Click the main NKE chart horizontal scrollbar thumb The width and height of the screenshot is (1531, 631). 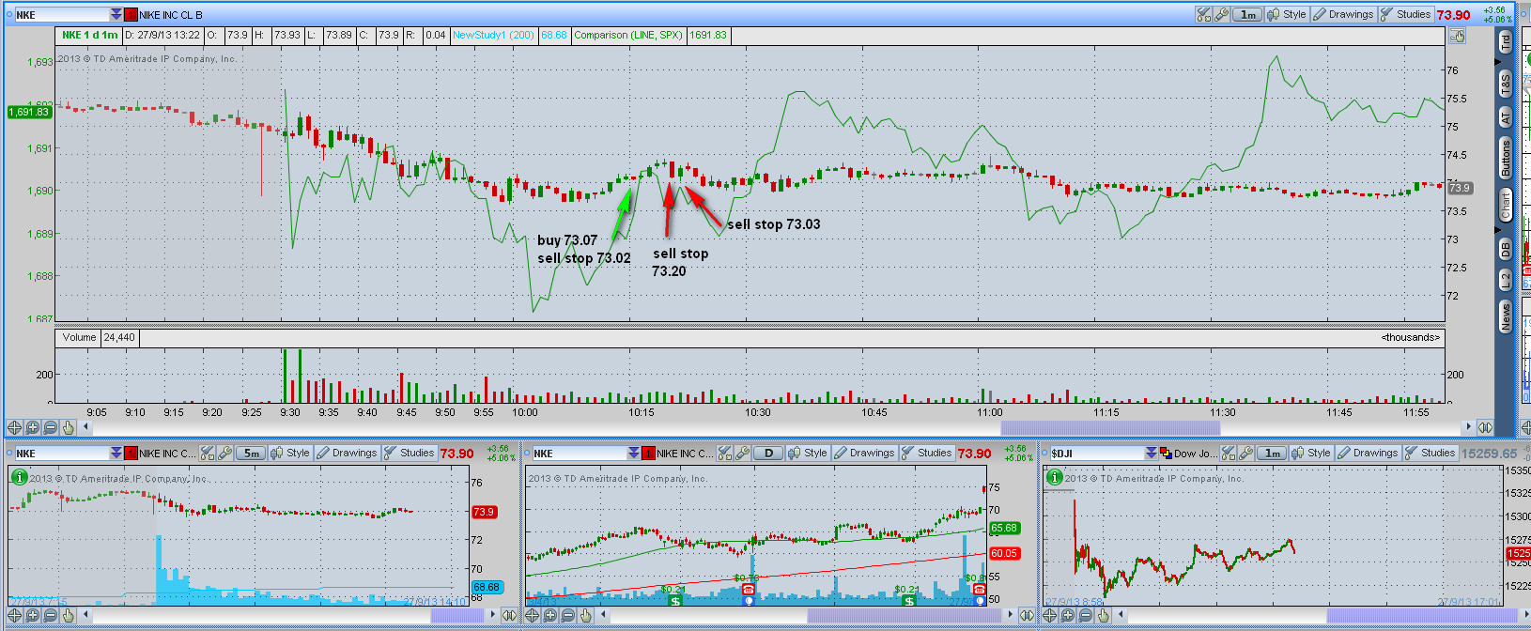click(1109, 427)
